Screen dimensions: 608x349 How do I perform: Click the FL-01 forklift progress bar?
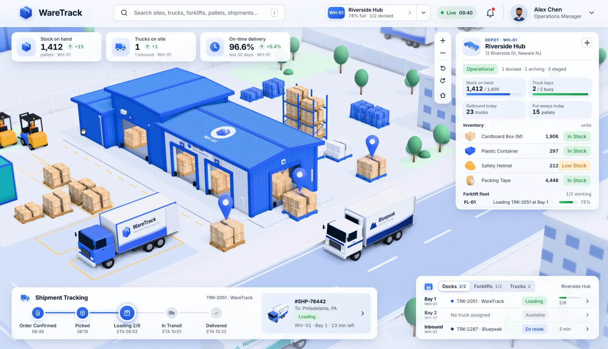tap(568, 202)
